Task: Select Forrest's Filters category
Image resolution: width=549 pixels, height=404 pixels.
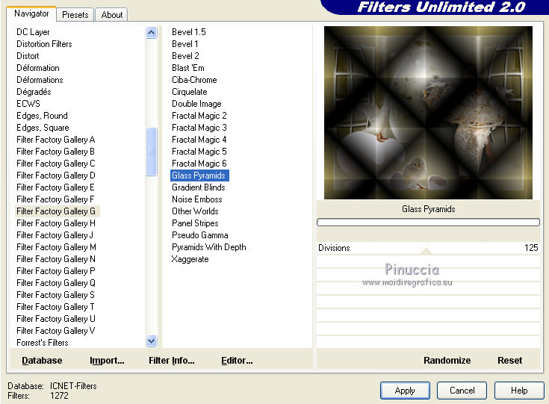Action: [43, 342]
